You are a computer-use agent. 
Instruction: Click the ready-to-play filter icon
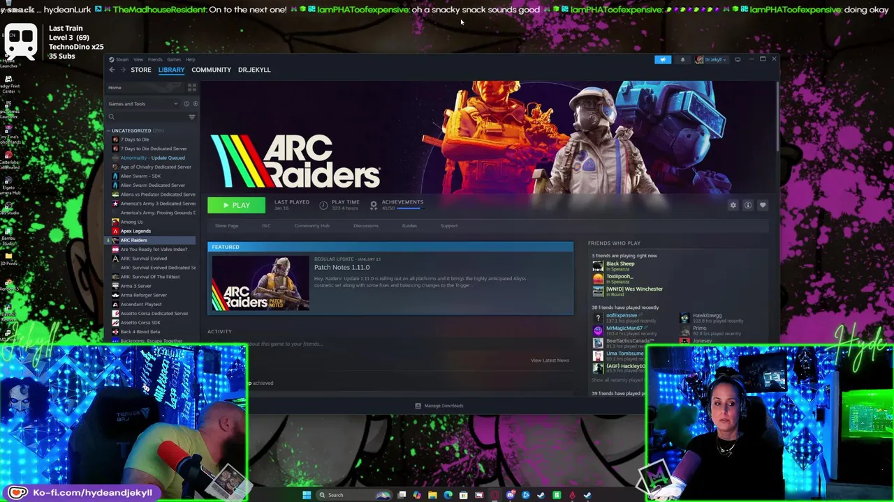[x=195, y=104]
